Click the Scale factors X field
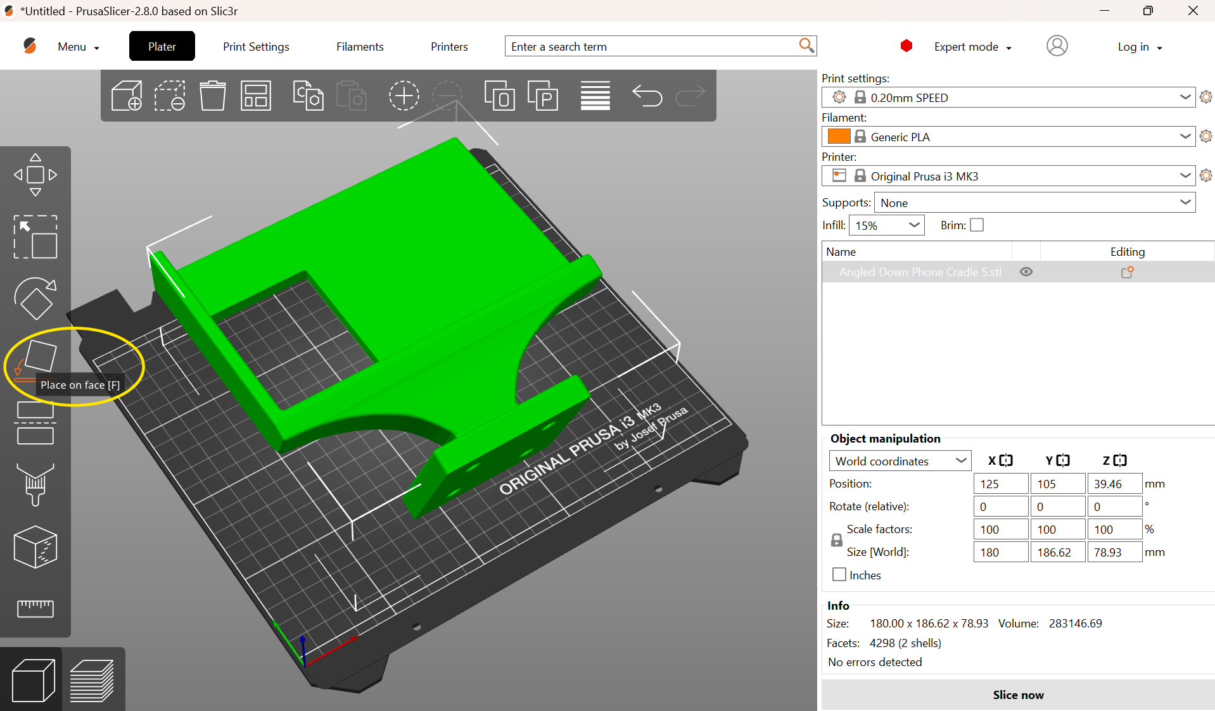The height and width of the screenshot is (711, 1215). [1001, 529]
